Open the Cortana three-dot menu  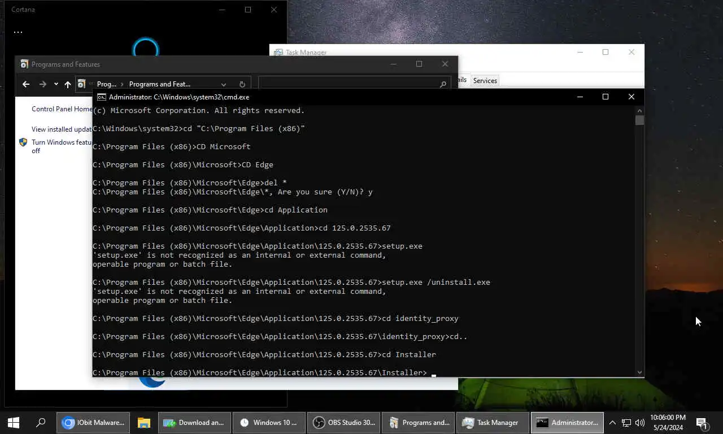tap(18, 32)
